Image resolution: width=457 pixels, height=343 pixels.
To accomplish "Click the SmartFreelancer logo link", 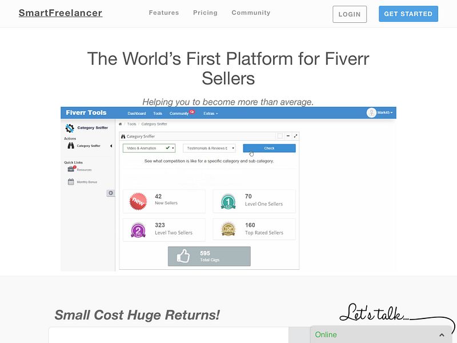I will (61, 13).
